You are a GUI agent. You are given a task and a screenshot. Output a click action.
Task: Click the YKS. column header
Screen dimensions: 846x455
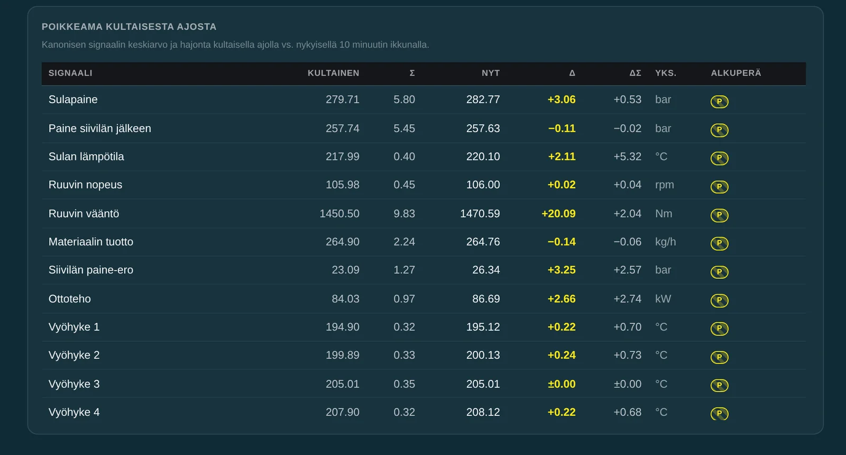click(666, 73)
